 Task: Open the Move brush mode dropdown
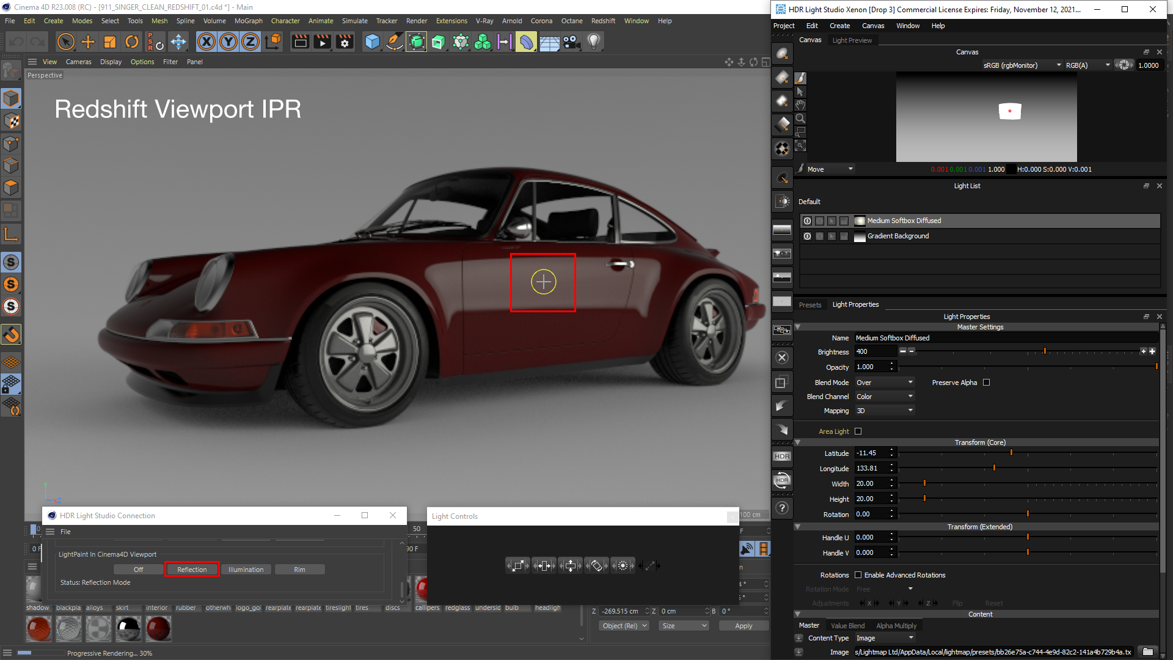(830, 169)
